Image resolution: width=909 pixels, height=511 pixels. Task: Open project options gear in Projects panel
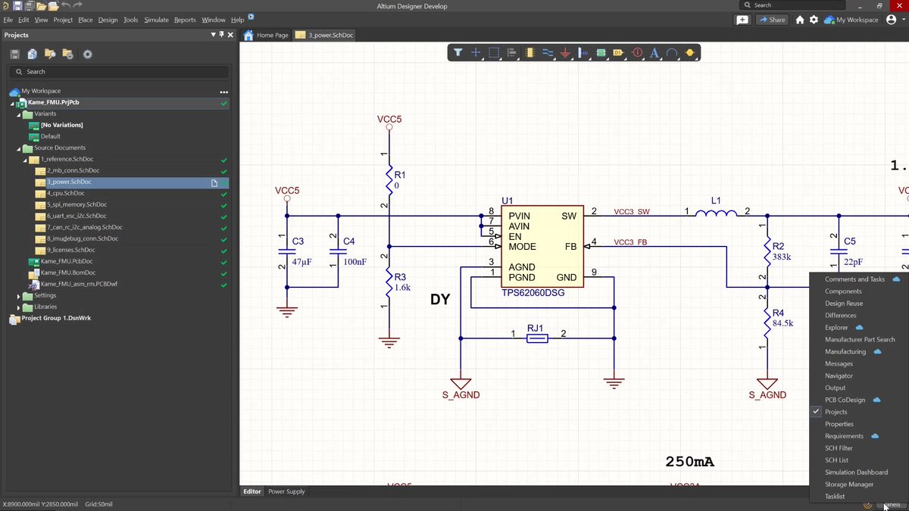tap(87, 54)
